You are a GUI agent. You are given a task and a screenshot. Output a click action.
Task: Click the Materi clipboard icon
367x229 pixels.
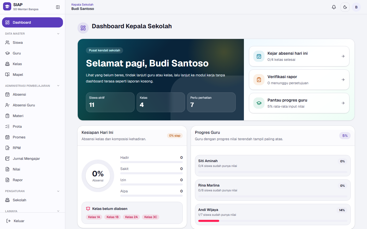coord(7,116)
